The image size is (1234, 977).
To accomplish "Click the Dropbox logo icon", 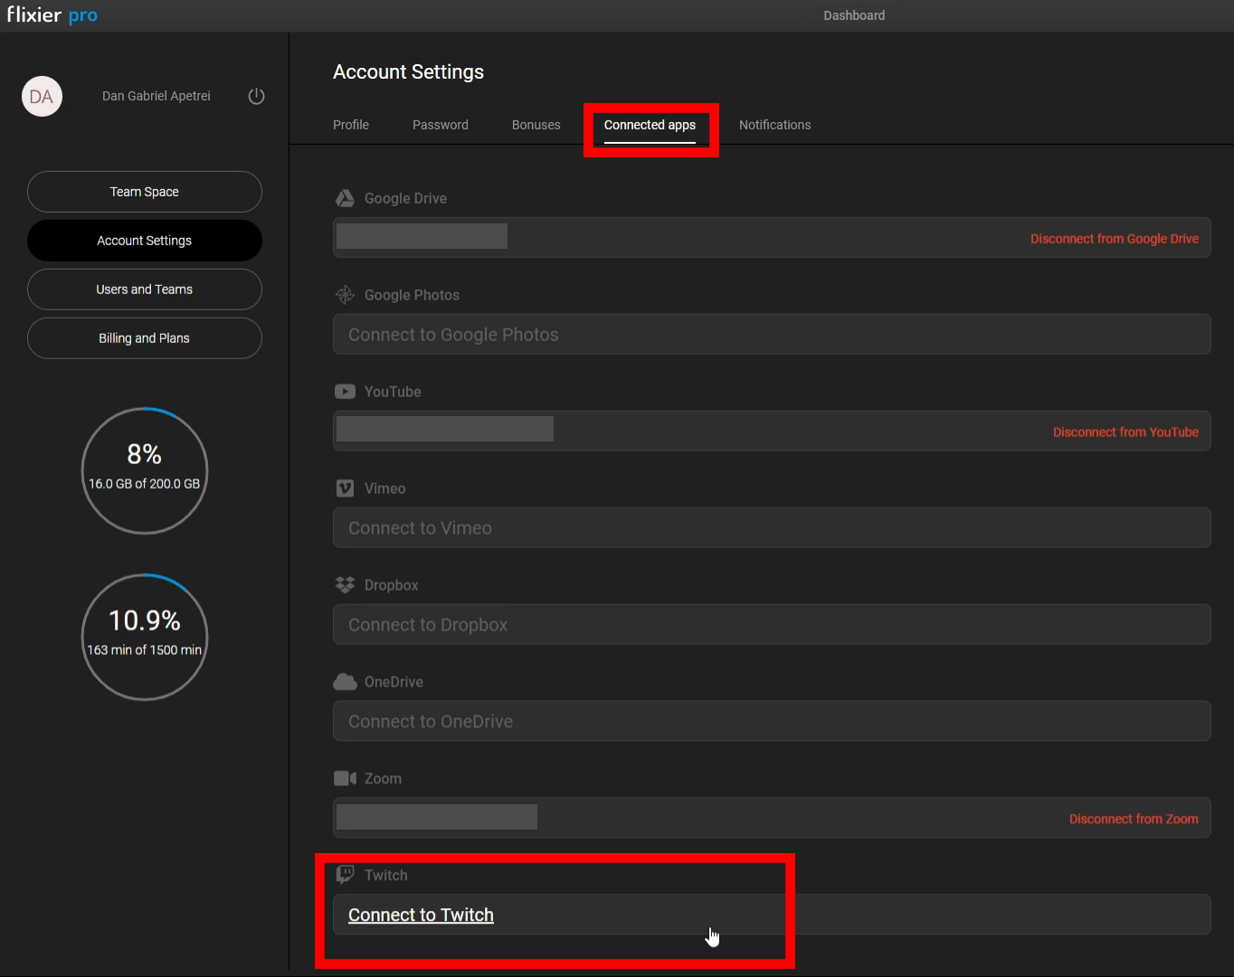I will tap(345, 585).
